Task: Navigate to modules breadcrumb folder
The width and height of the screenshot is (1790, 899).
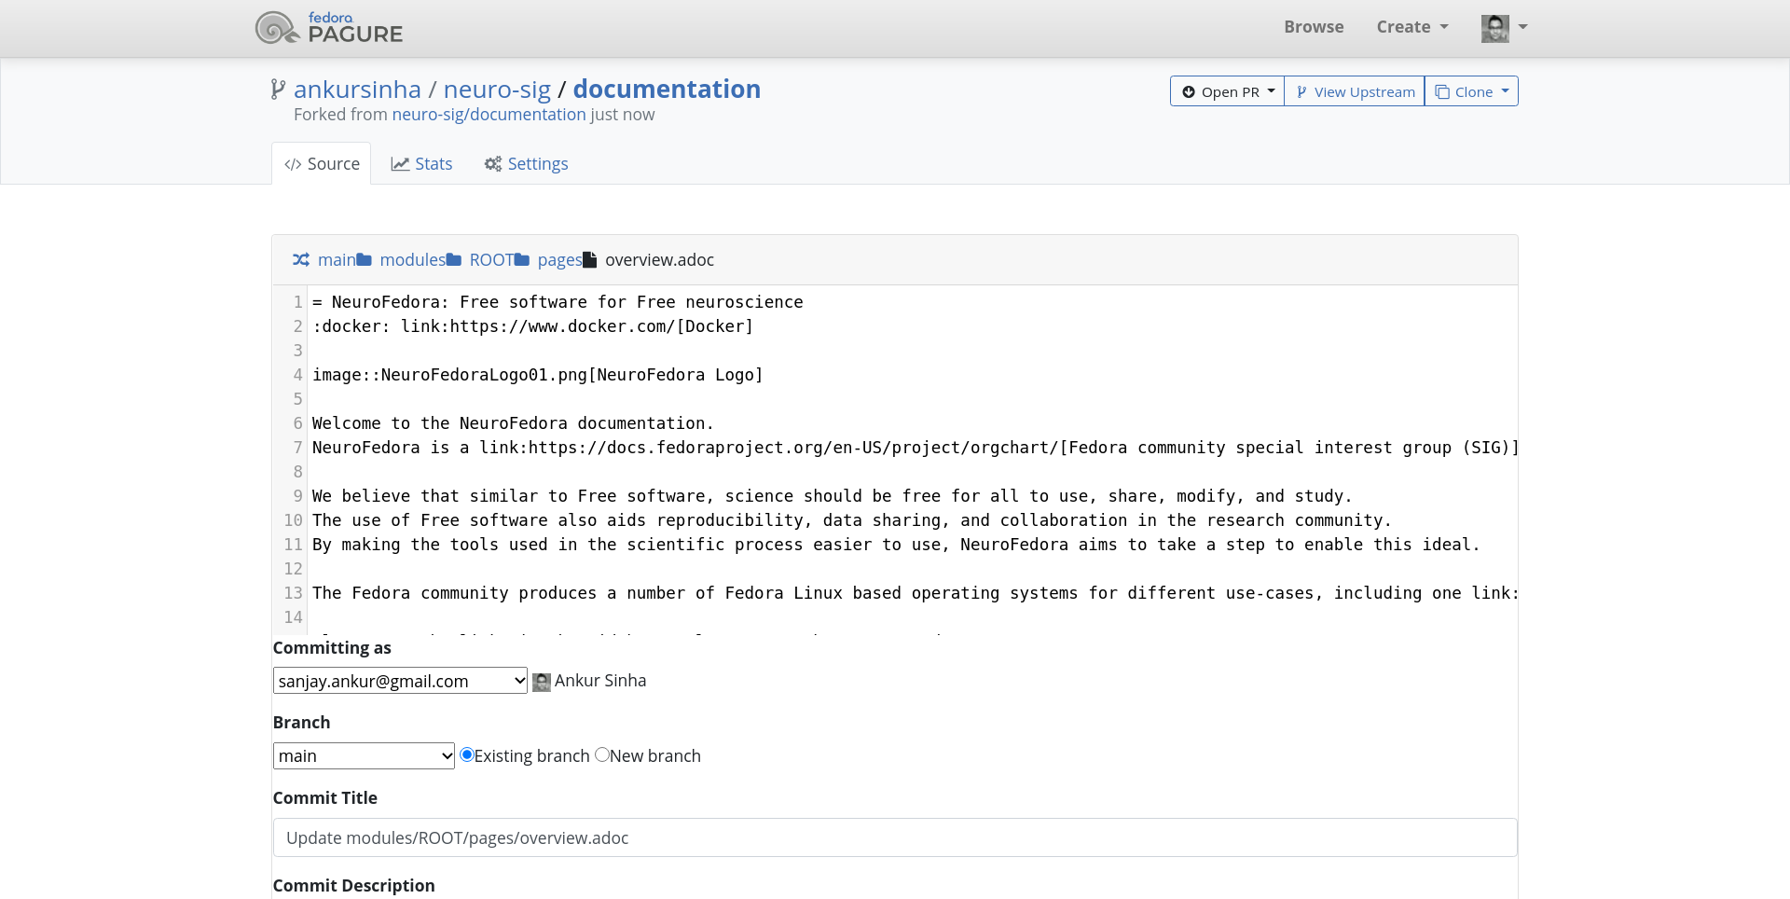Action: [x=412, y=260]
